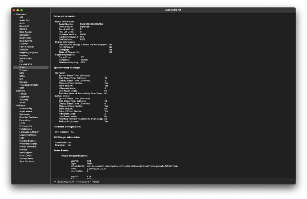Open Extensions under Software
This screenshot has height=199, width=307.
pyautogui.click(x=25, y=120)
